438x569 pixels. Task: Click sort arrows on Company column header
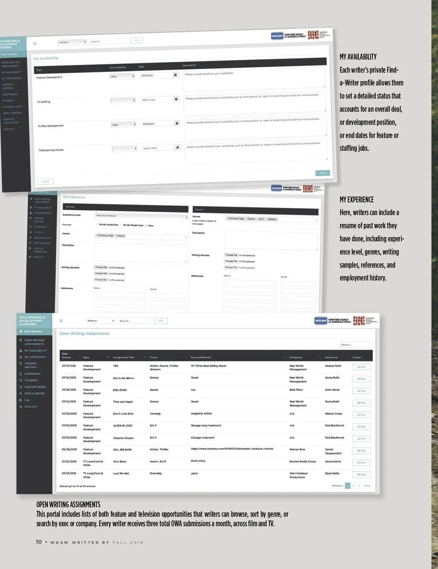coord(320,357)
